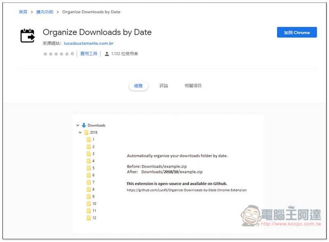Image resolution: width=329 pixels, height=242 pixels.
Task: Click 'This extension is open-source' bold text
Action: pyautogui.click(x=177, y=184)
